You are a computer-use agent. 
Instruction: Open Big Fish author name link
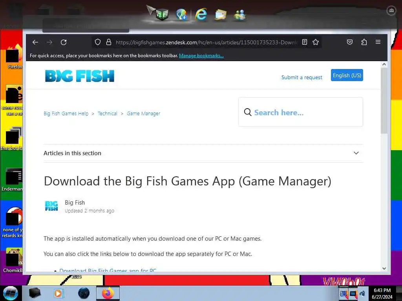click(75, 203)
